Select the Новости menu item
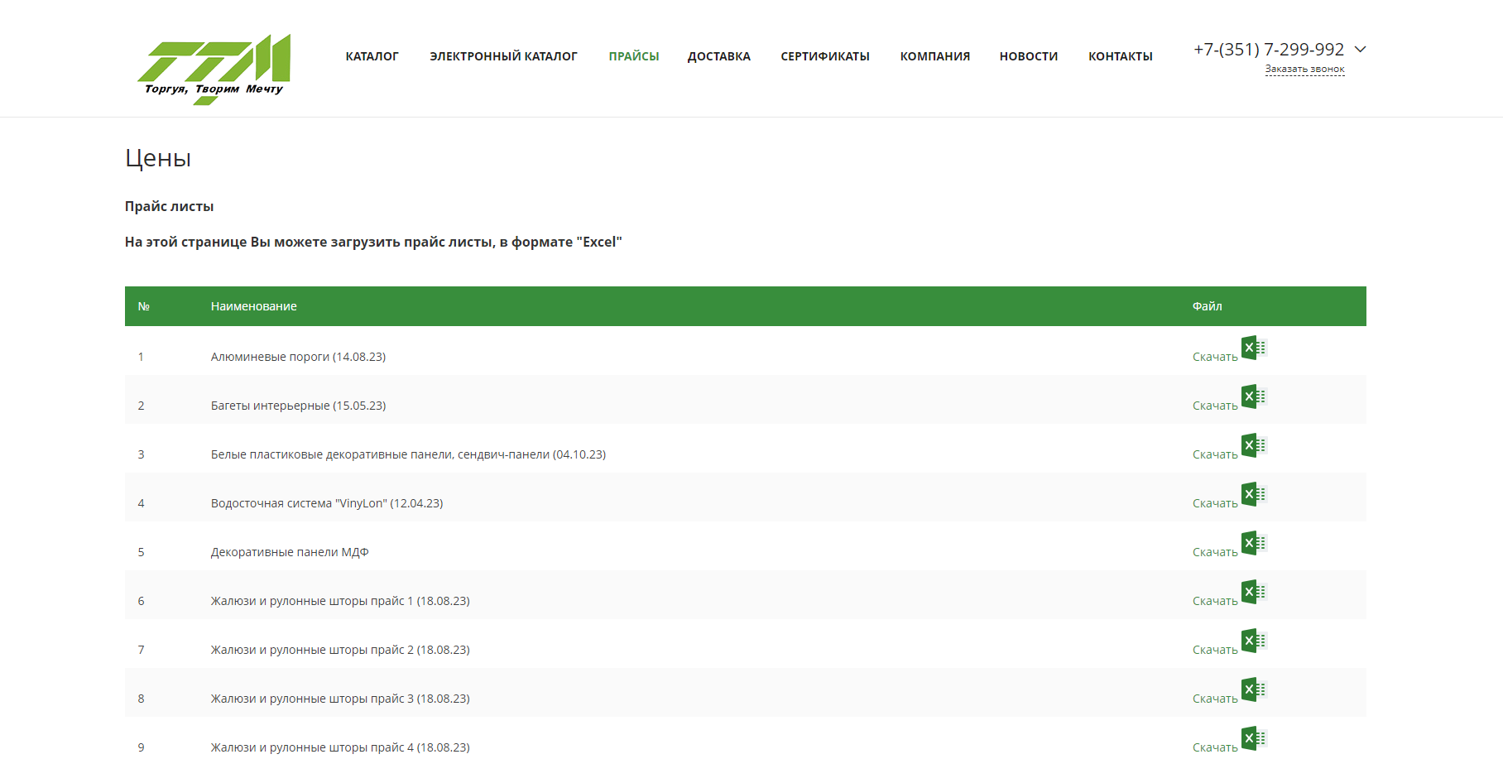The width and height of the screenshot is (1503, 759). 1028,56
